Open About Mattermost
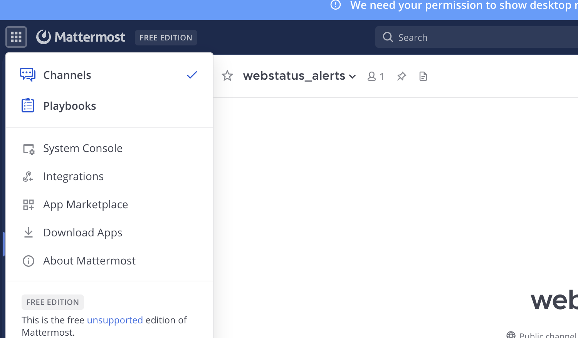 coord(89,261)
